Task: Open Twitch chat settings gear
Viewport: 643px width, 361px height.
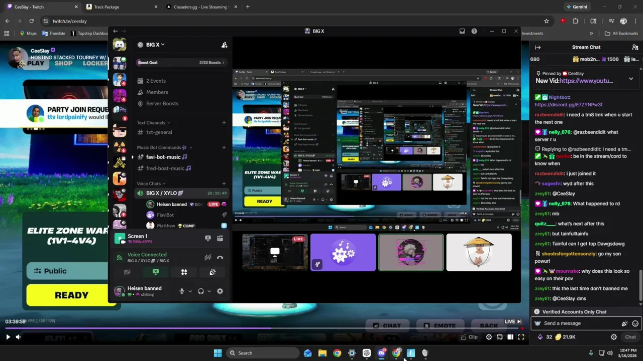Action: 613,337
